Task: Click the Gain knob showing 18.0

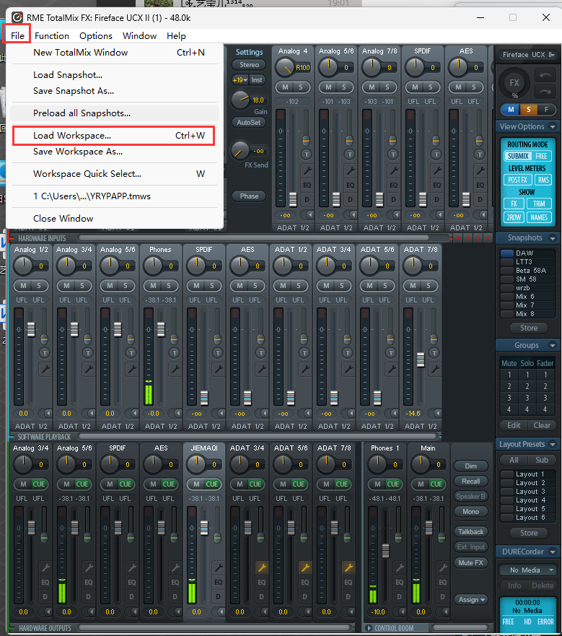Action: tap(240, 100)
